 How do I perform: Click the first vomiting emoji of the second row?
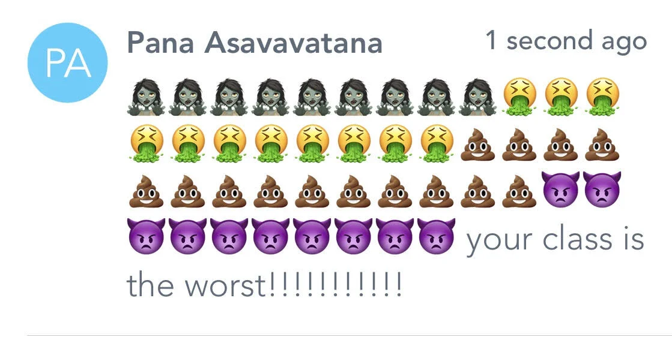coord(146,144)
